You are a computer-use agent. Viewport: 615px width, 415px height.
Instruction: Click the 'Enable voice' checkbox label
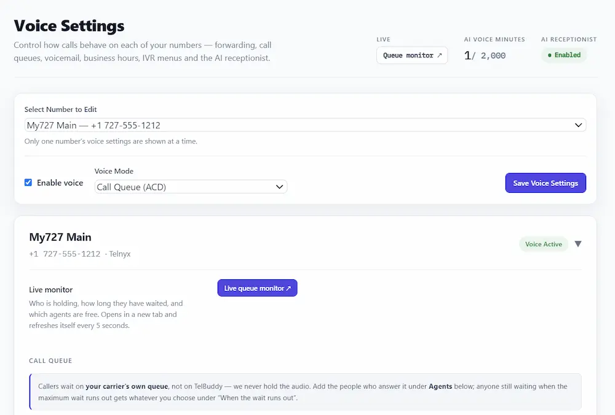60,183
